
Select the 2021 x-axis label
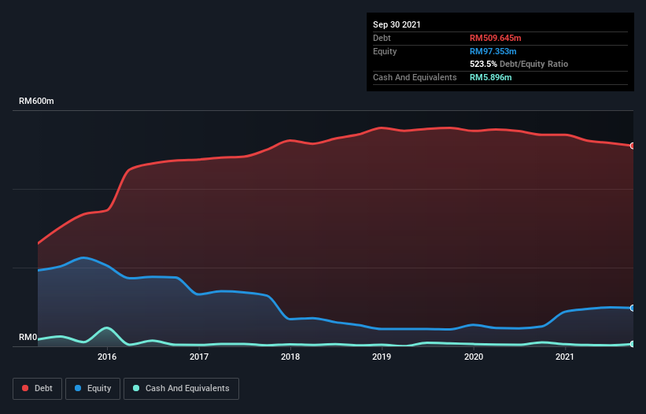[x=565, y=357]
